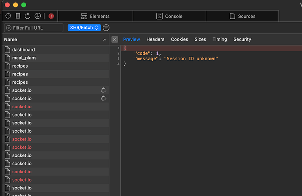The image size is (302, 196).
Task: Click the red error indicator icon
Action: pyautogui.click(x=51, y=16)
